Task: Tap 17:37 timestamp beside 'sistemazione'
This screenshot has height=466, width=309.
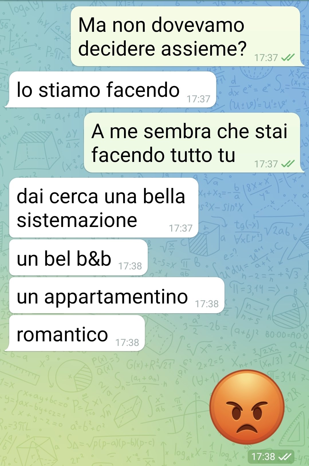Action: (x=181, y=228)
